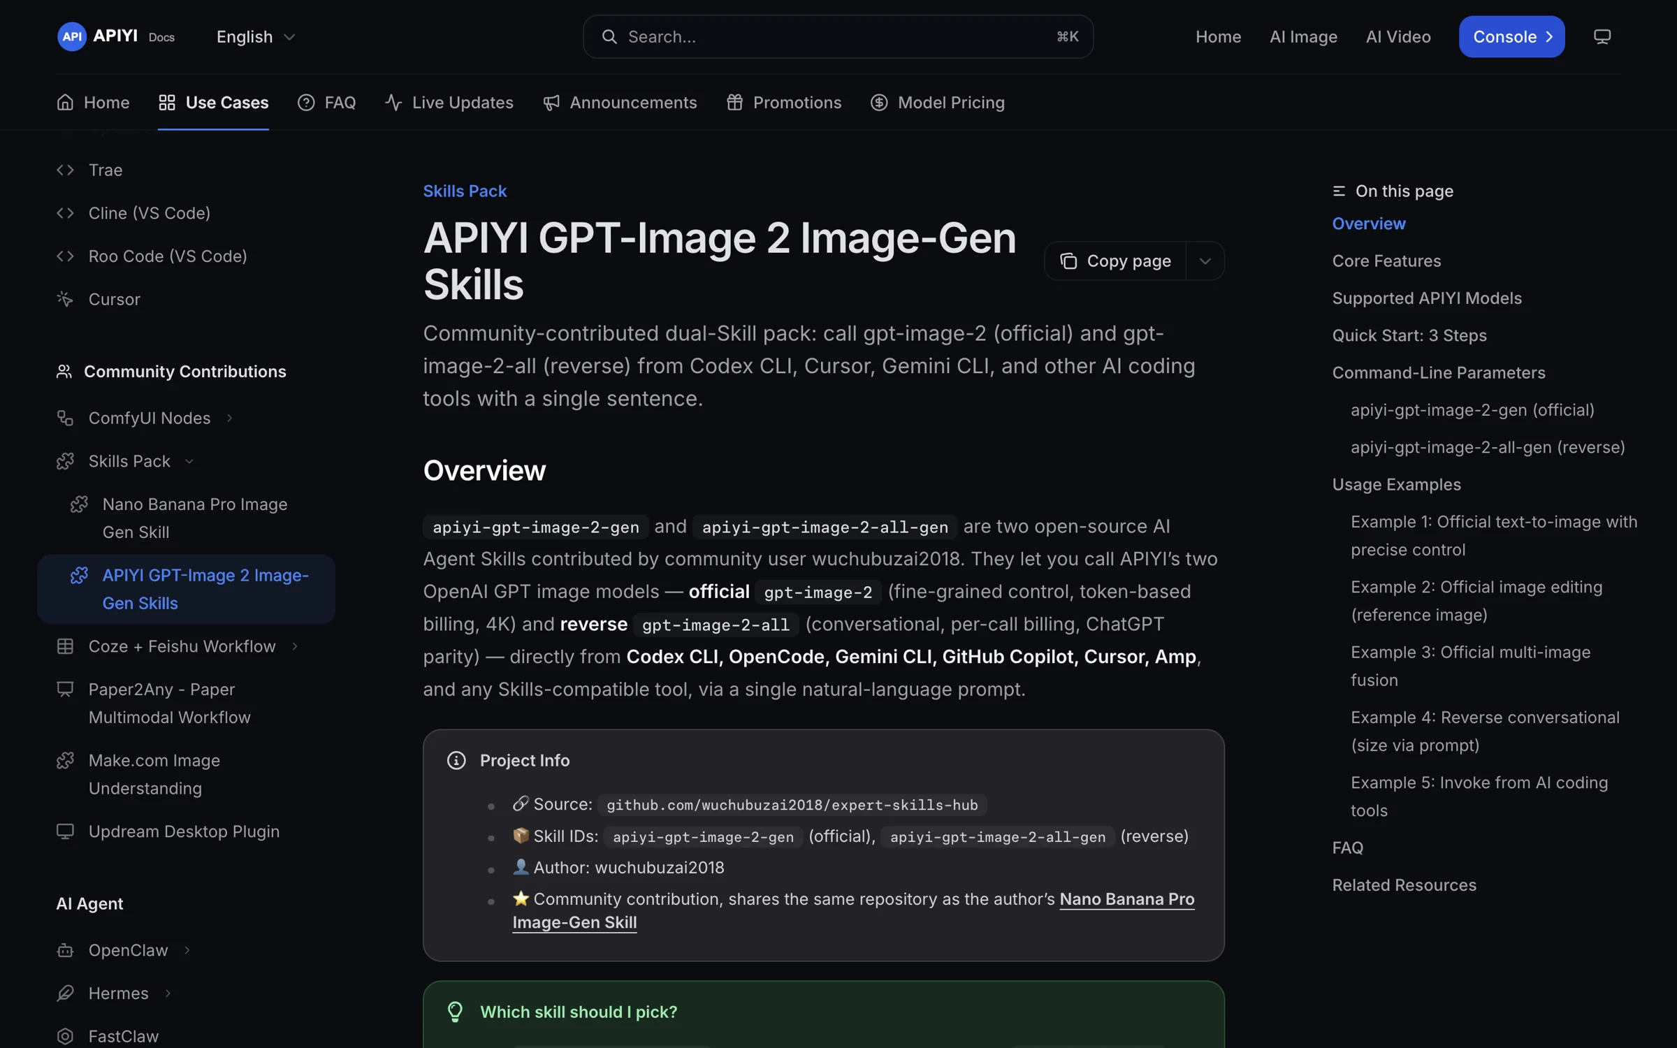The image size is (1677, 1048).
Task: Select the Use Cases tab
Action: (x=213, y=103)
